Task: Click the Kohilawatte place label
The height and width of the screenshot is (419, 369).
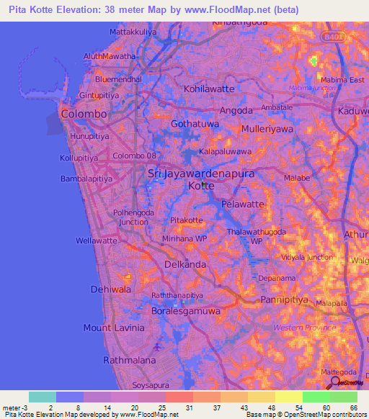Action: pyautogui.click(x=209, y=89)
